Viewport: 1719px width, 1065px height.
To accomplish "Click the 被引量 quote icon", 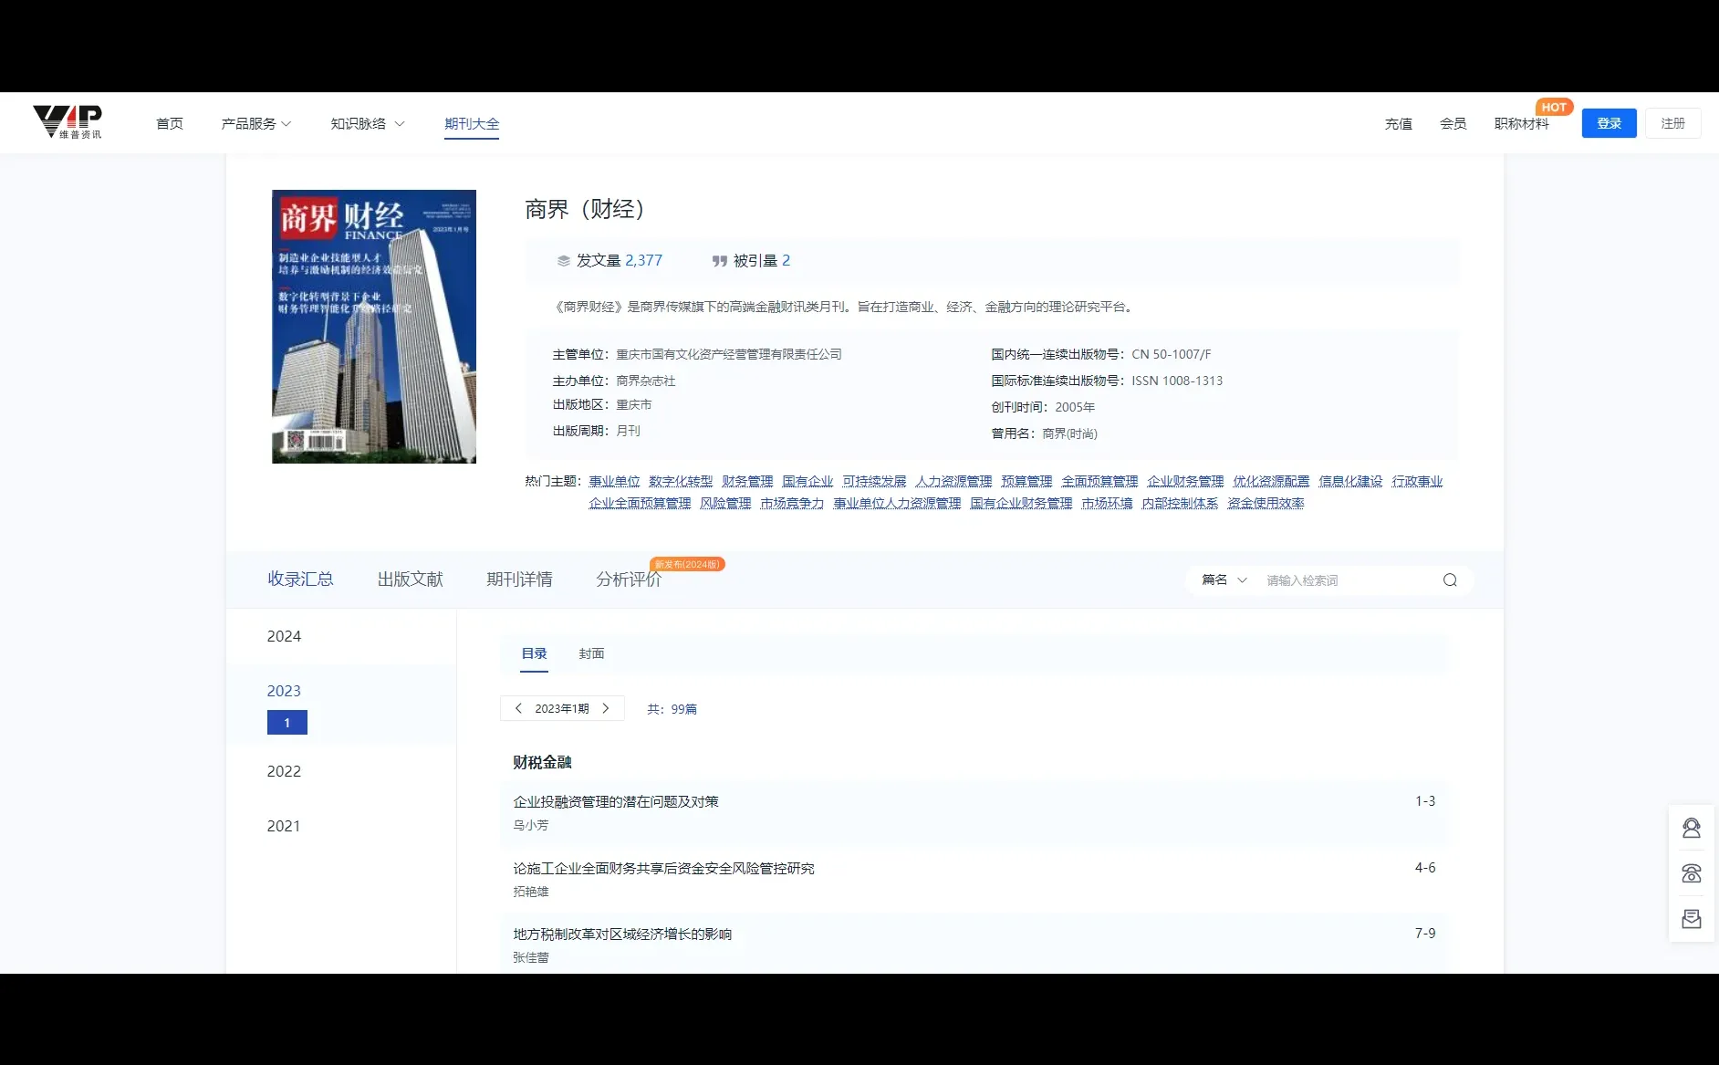I will click(x=719, y=260).
